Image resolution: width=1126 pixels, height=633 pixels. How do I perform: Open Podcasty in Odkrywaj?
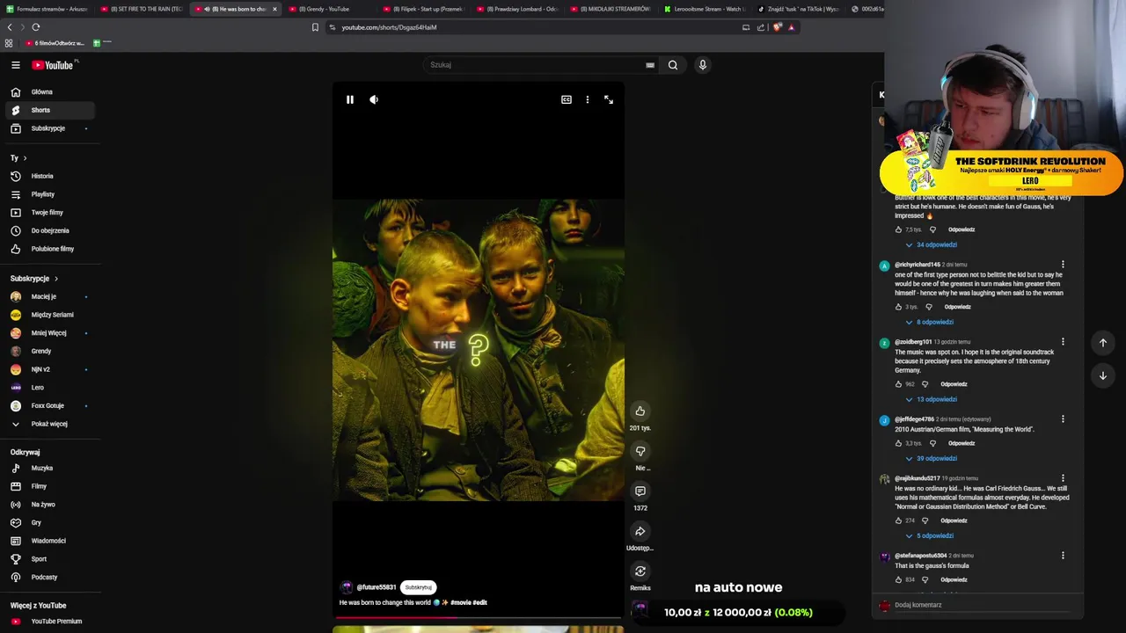coord(50,577)
